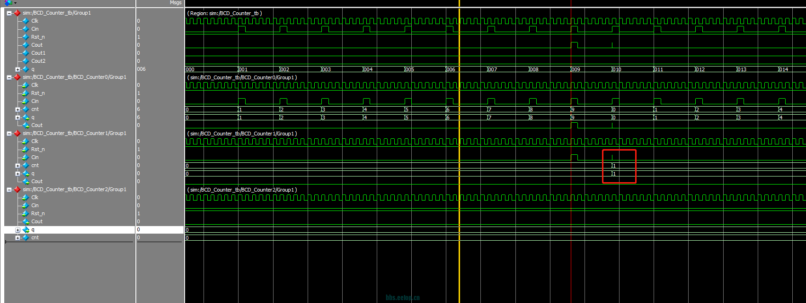Click the wave pane icon above signal list

(9, 3)
